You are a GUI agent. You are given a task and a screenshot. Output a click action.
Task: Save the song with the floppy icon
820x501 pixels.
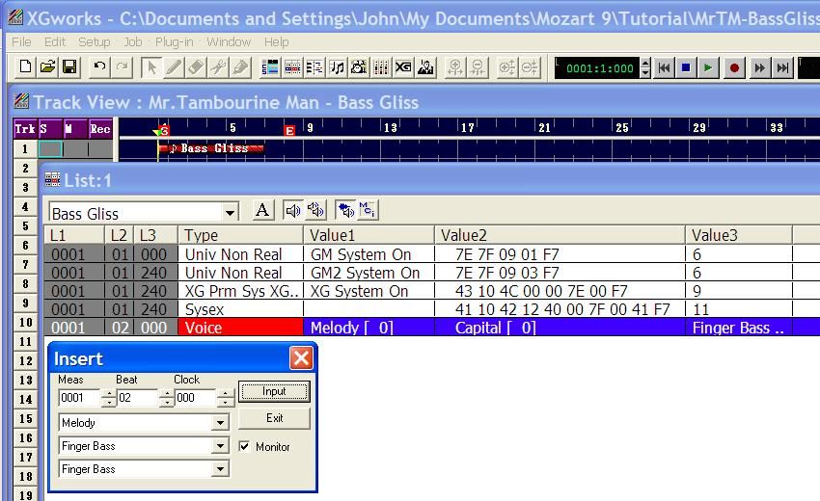click(69, 67)
